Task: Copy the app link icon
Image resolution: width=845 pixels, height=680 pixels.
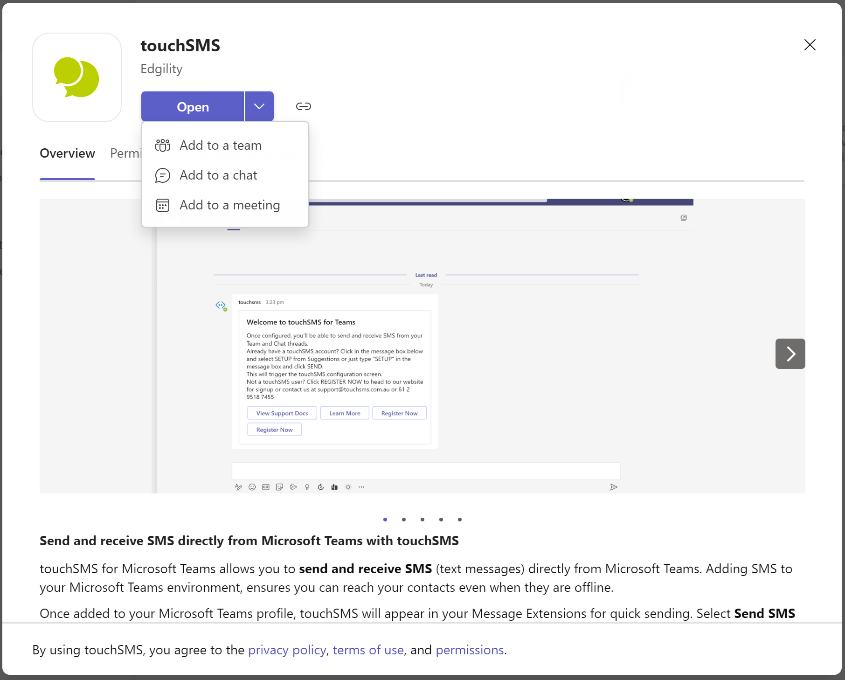Action: pos(304,106)
